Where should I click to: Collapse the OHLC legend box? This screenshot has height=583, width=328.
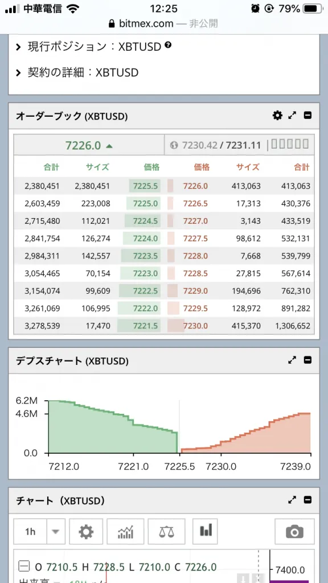24,567
